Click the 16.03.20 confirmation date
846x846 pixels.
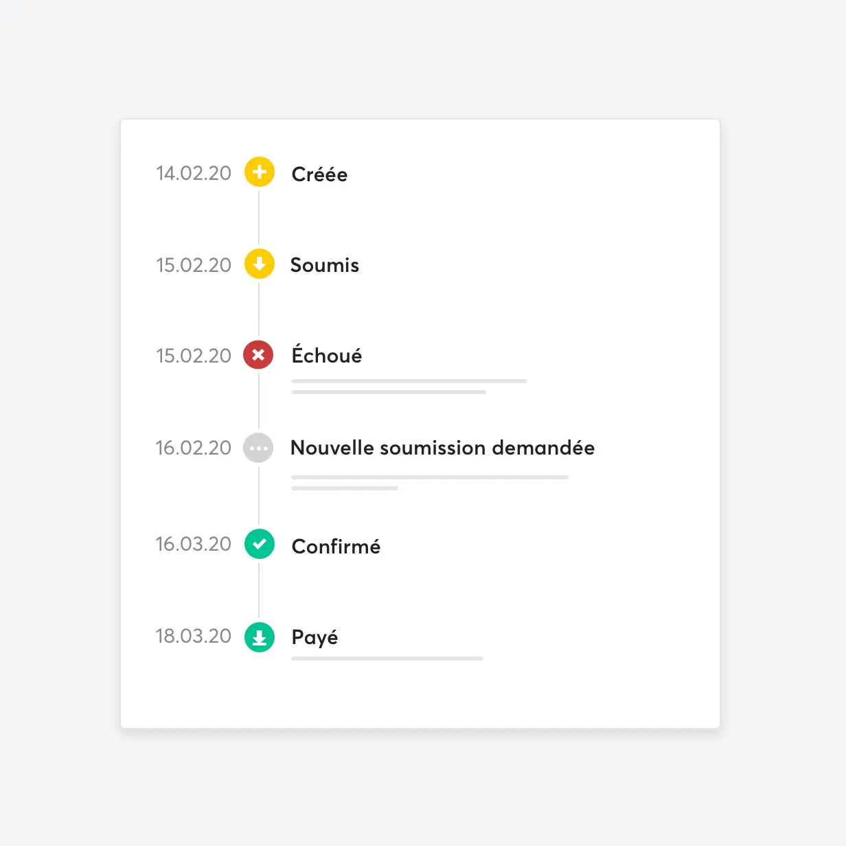(x=194, y=544)
